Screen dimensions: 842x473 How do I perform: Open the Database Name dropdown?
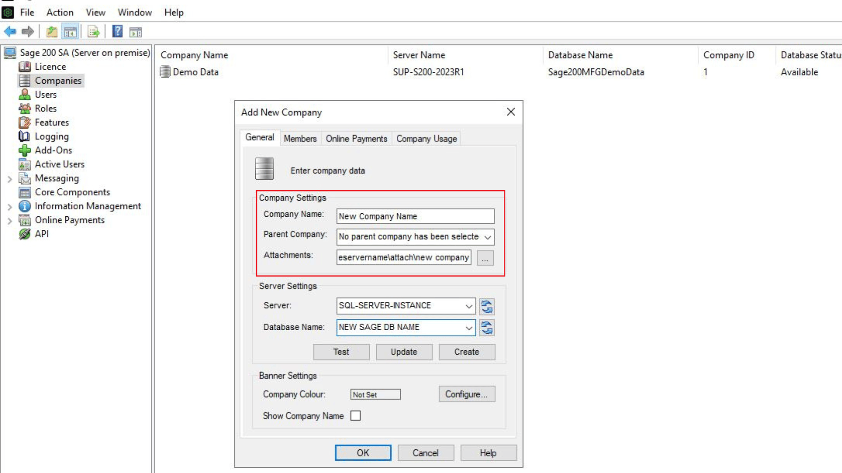pyautogui.click(x=469, y=328)
